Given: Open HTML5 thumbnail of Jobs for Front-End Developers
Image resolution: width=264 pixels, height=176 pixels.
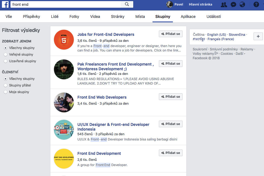Looking at the screenshot, I should 64,40.
